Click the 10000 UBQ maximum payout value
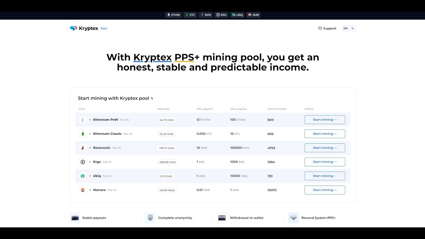Viewport: 425px width, 239px height. coord(239,176)
